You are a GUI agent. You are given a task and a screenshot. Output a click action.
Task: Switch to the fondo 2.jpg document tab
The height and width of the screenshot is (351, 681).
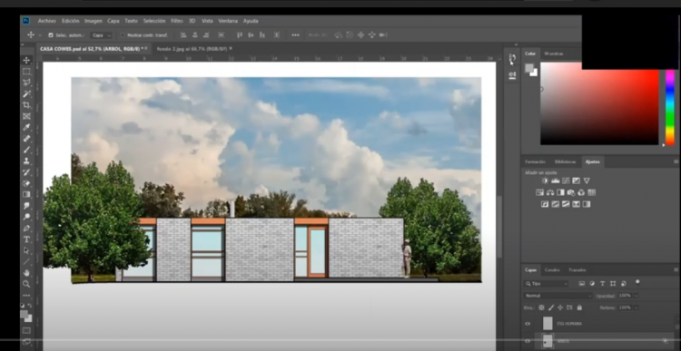[192, 49]
